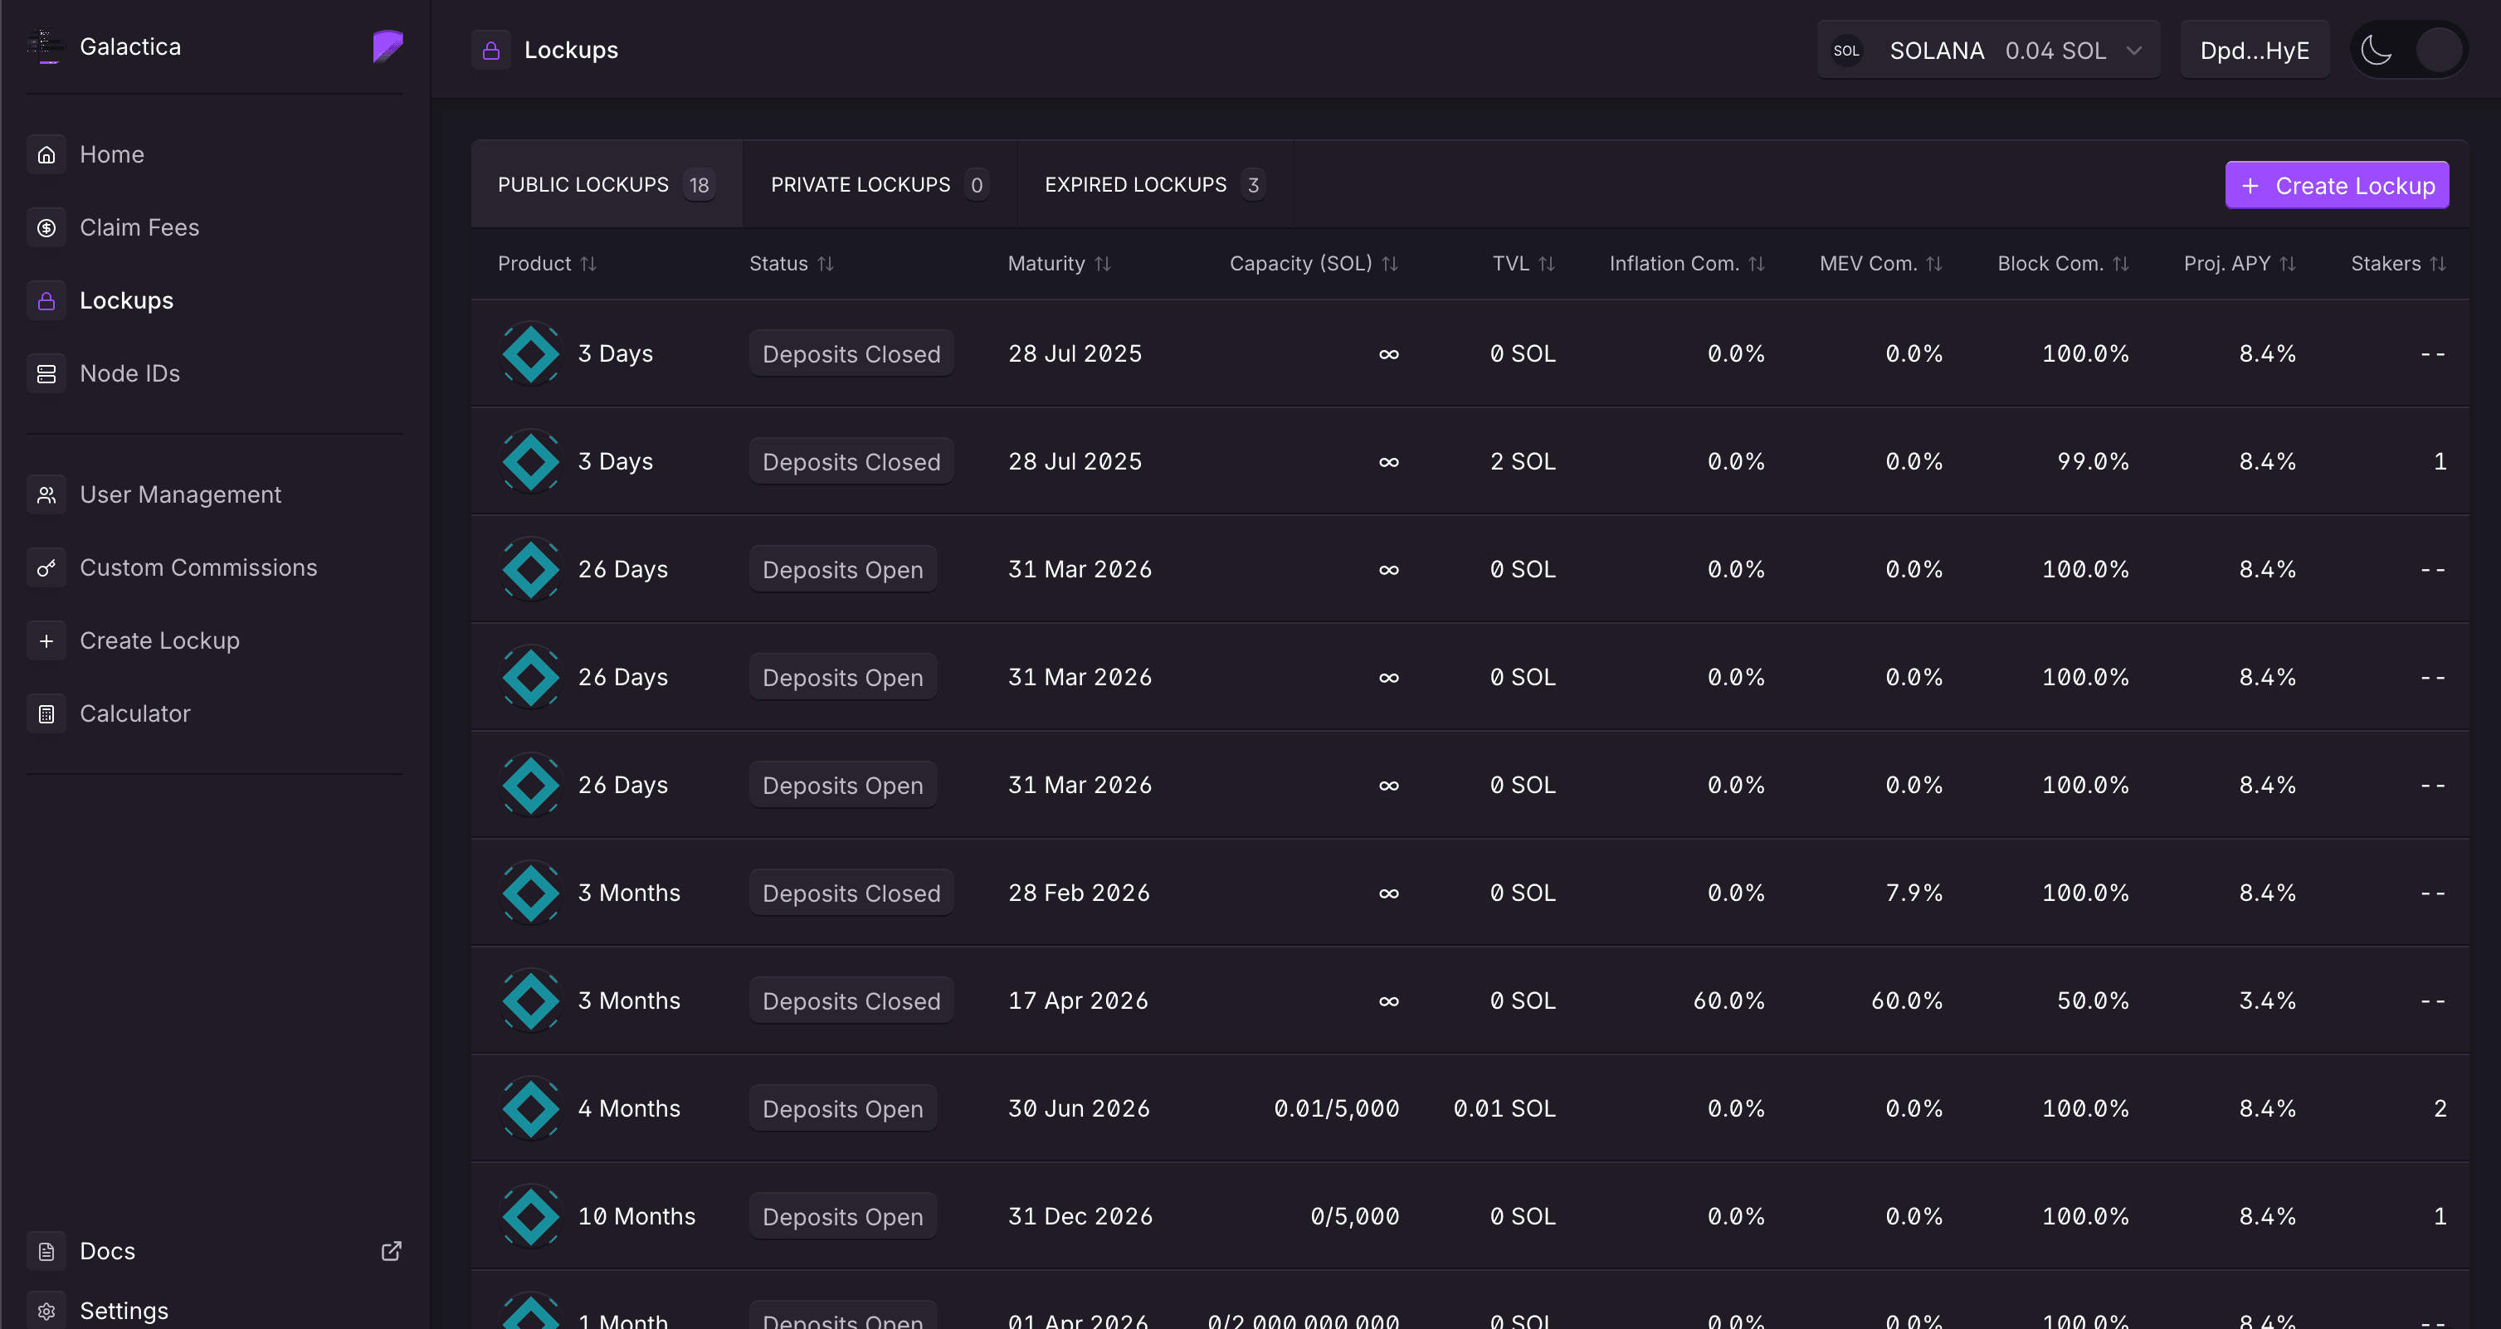The image size is (2501, 1329).
Task: Switch to Expired Lockups tab
Action: pyautogui.click(x=1153, y=184)
